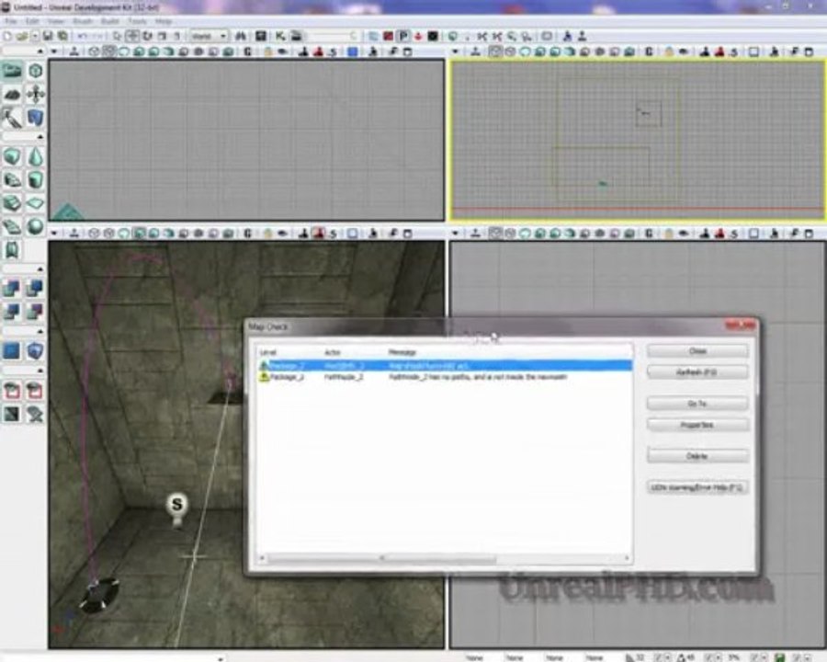Click Show Selected Only icon
This screenshot has height=662, width=827.
(12, 391)
